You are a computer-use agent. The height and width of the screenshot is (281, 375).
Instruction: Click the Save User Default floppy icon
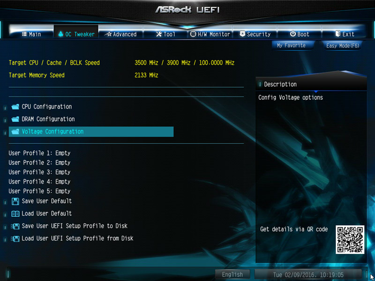tap(15, 201)
